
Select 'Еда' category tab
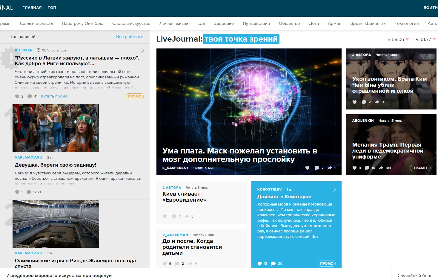[x=201, y=23]
